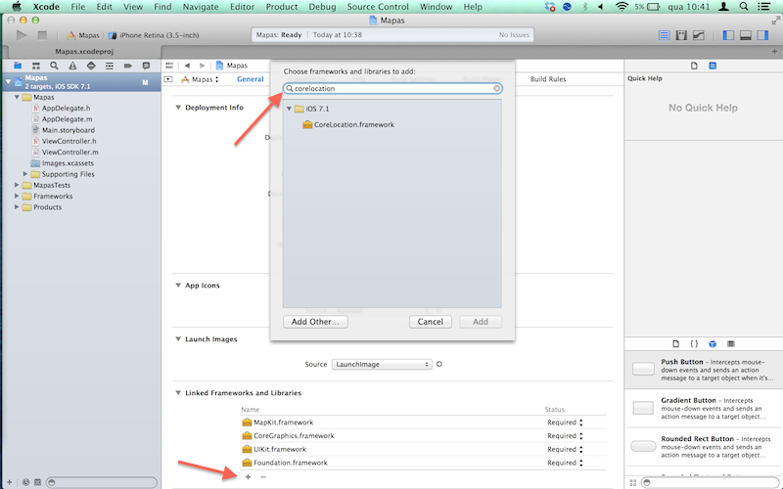Open the Notification Center icon
The height and width of the screenshot is (489, 783).
[x=763, y=7]
